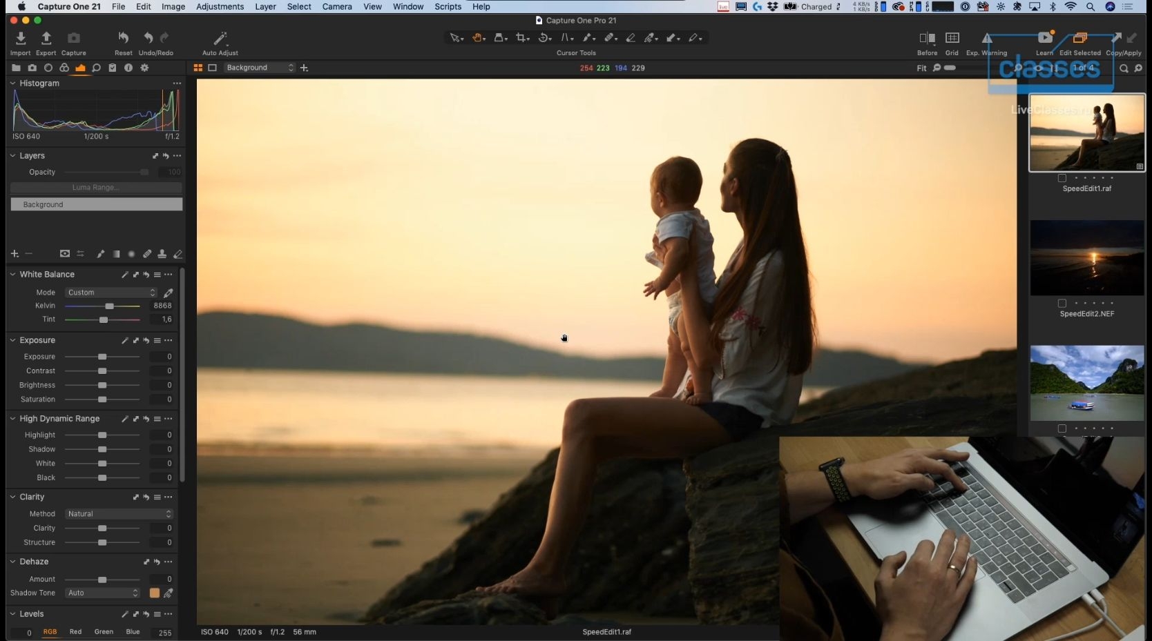The image size is (1152, 641).
Task: Open the Camera menu
Action: tap(337, 7)
